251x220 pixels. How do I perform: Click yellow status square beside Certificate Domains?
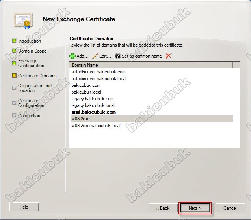(14, 75)
